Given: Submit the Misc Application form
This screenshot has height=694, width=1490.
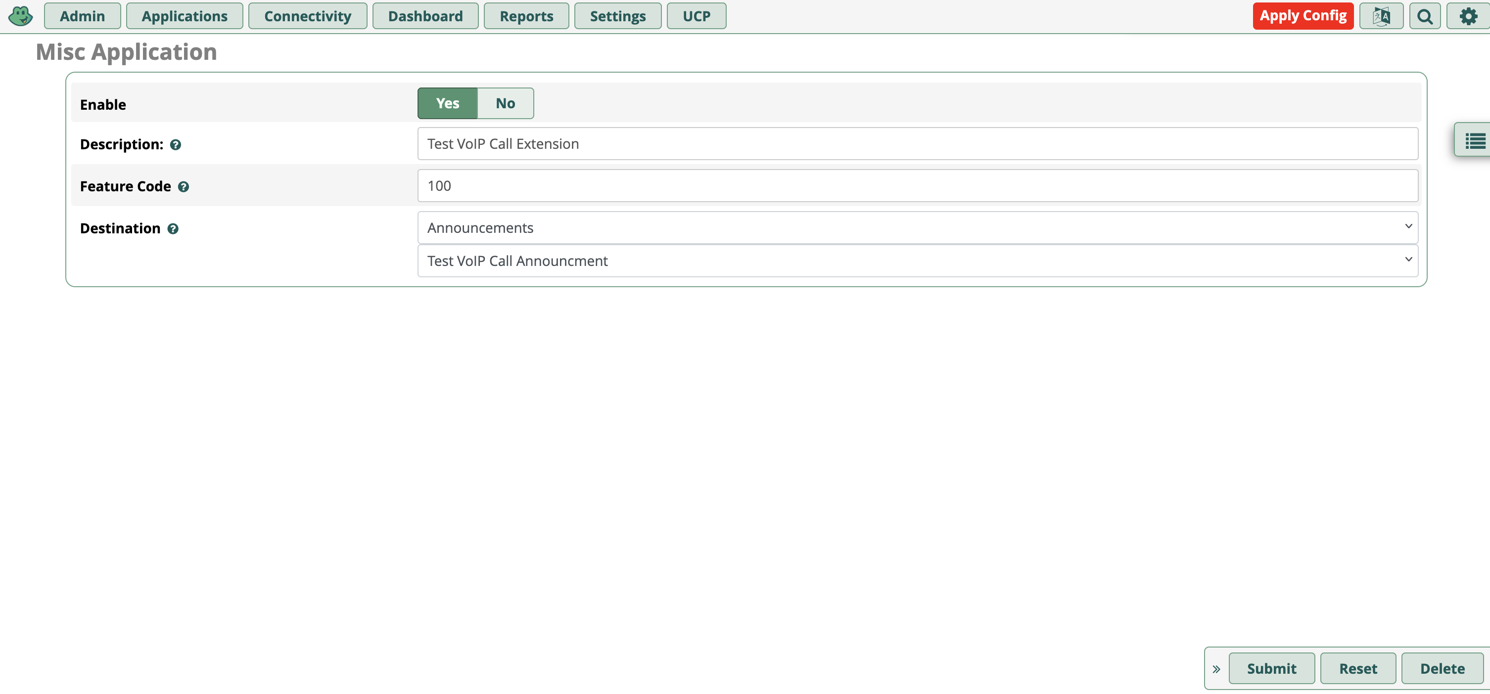Looking at the screenshot, I should pos(1272,668).
